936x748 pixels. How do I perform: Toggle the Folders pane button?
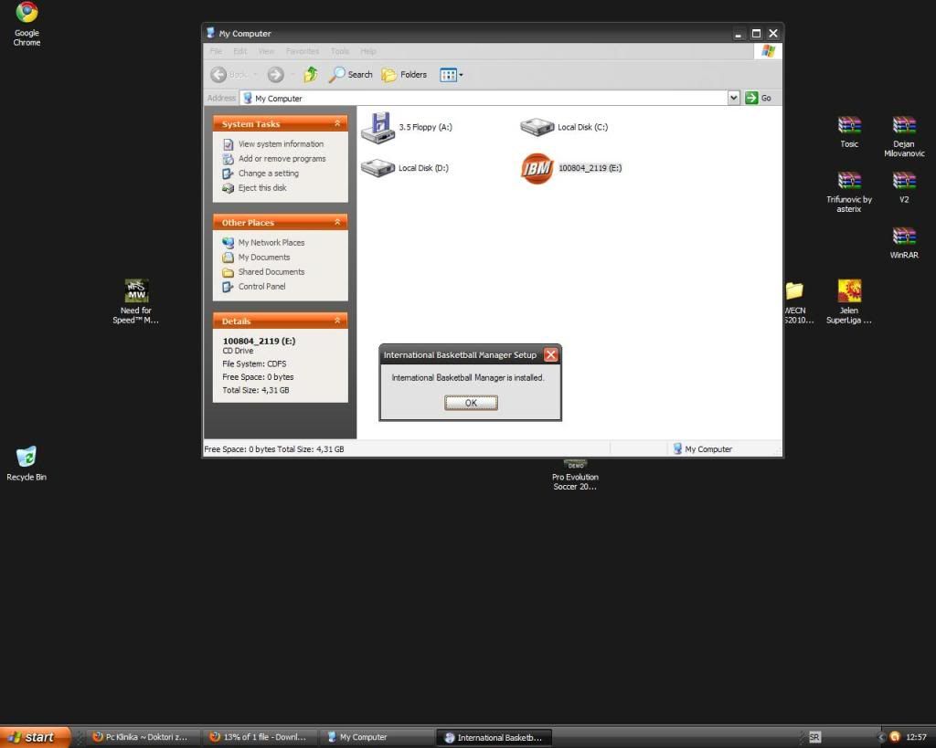coord(404,75)
